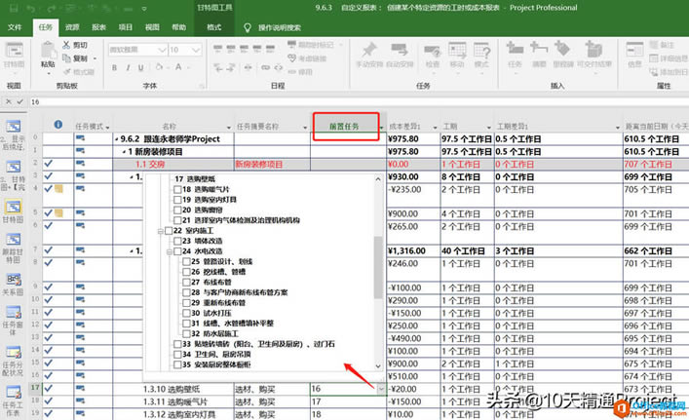
Task: Open the predecessor dropdown arrow in row 17
Action: [381, 389]
